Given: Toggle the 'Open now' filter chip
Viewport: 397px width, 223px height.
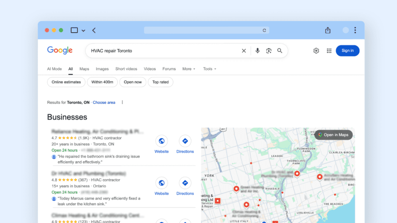Looking at the screenshot, I should tap(133, 82).
